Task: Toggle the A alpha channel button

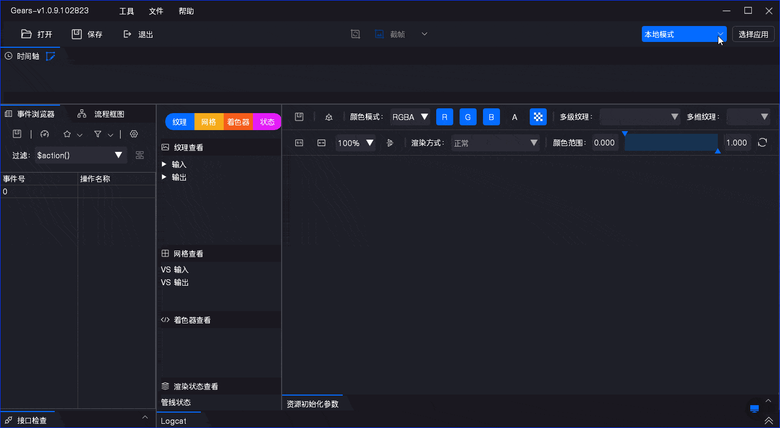Action: point(514,117)
